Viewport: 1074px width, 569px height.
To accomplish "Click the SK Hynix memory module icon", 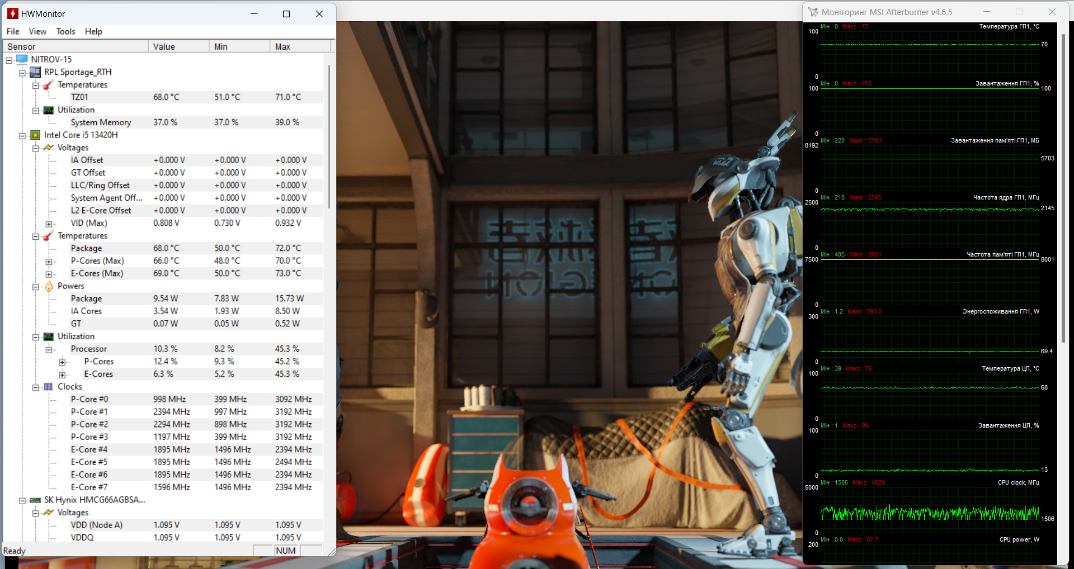I will [35, 500].
